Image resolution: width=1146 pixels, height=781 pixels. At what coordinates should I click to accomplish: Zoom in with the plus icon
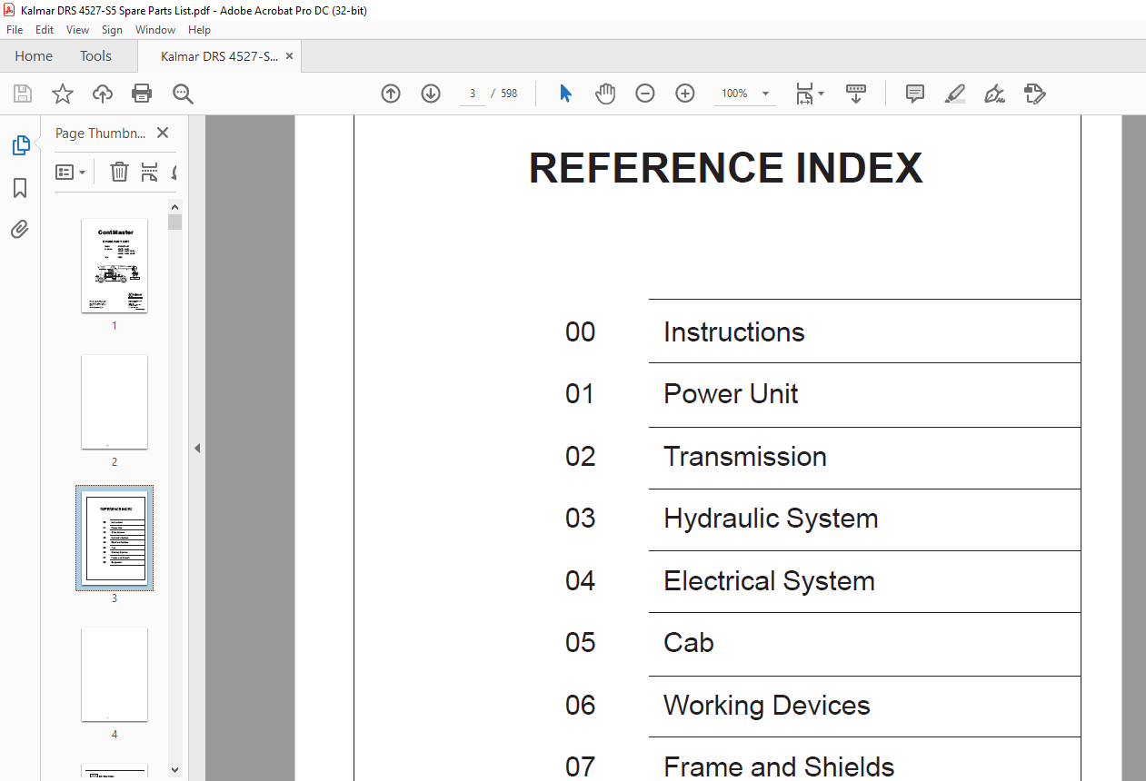(685, 94)
